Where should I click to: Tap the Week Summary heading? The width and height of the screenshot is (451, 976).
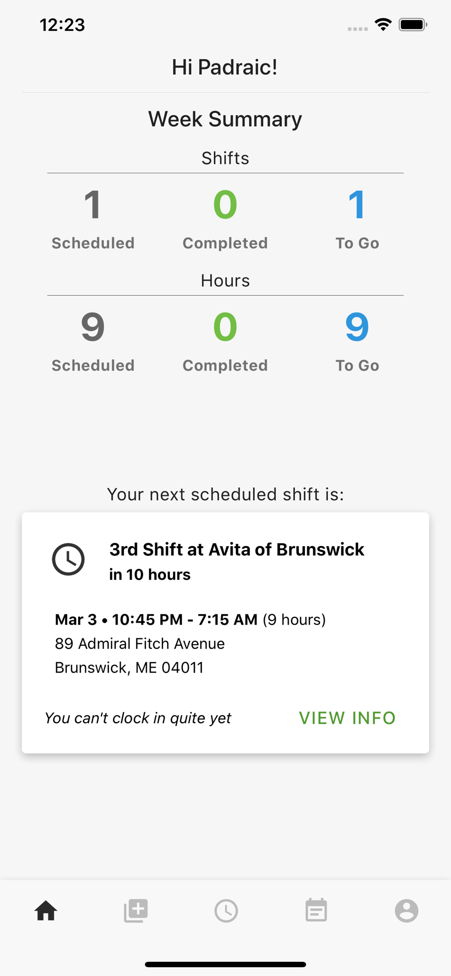click(x=225, y=119)
